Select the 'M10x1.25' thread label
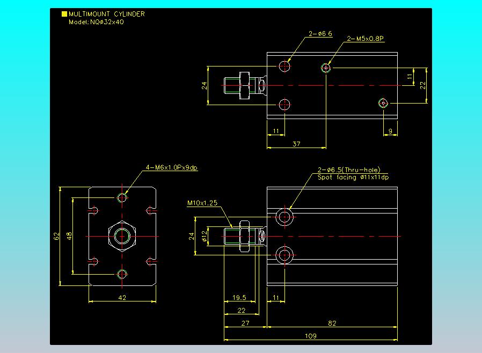The image size is (482, 353). [202, 203]
